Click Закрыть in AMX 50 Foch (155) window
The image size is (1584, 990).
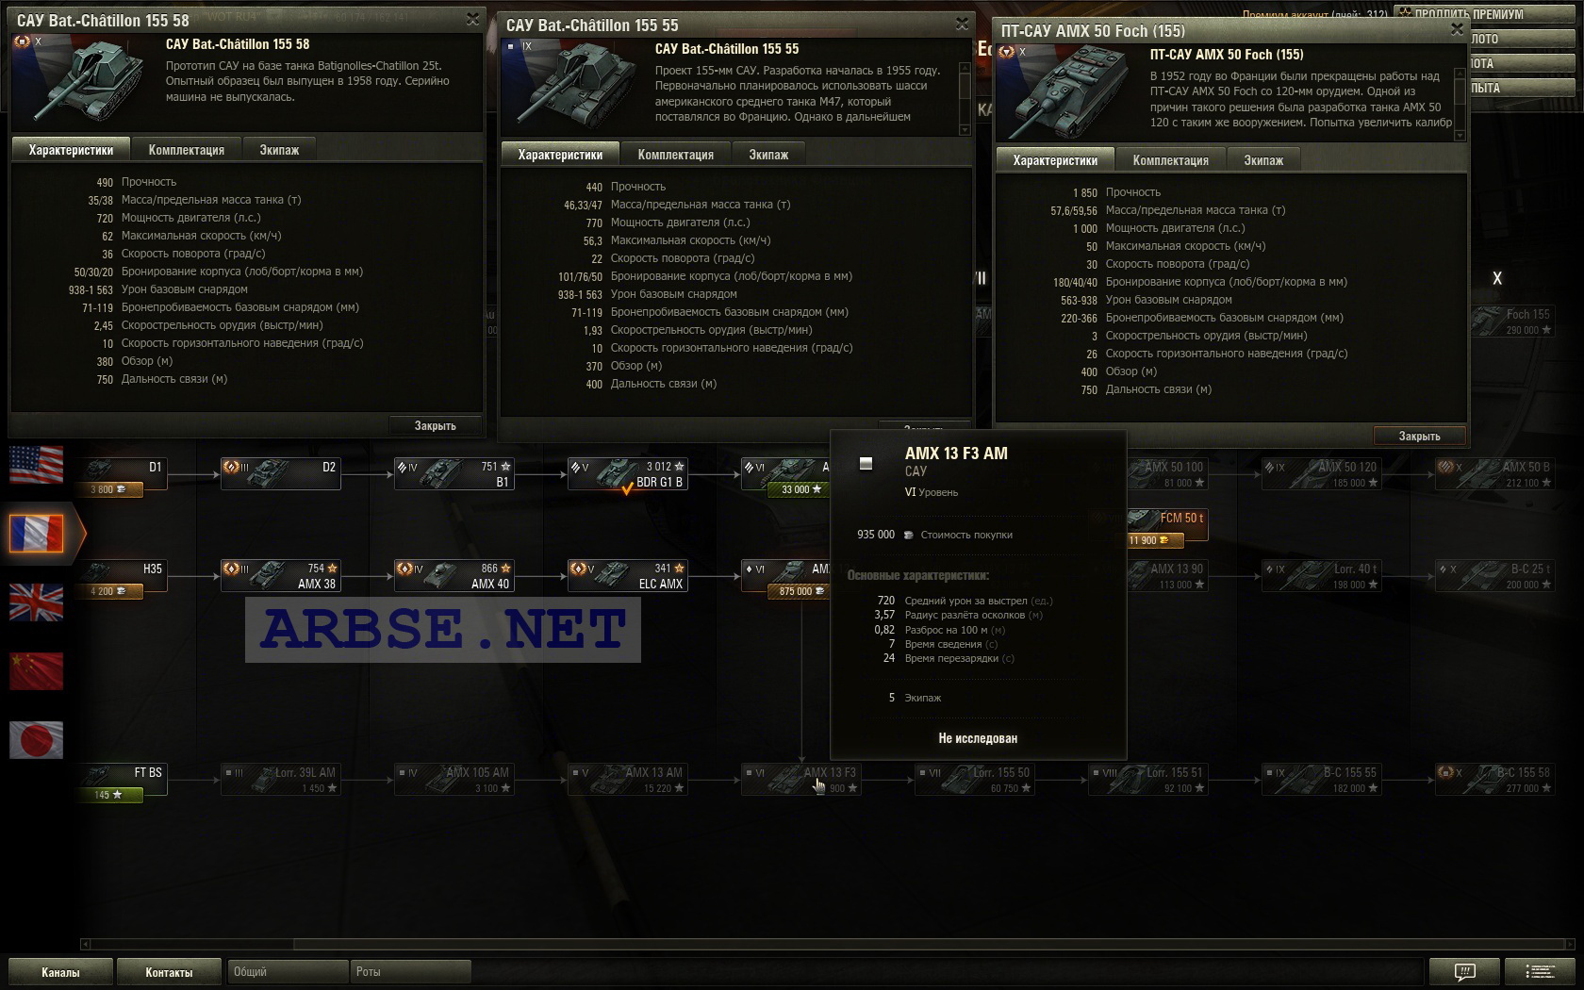pos(1419,436)
